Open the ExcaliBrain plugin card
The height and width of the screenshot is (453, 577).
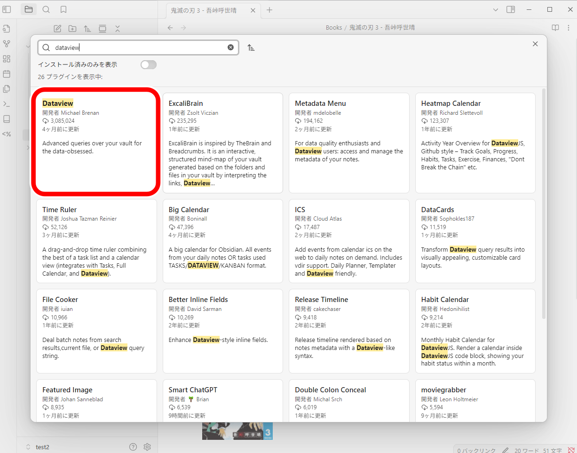(223, 143)
